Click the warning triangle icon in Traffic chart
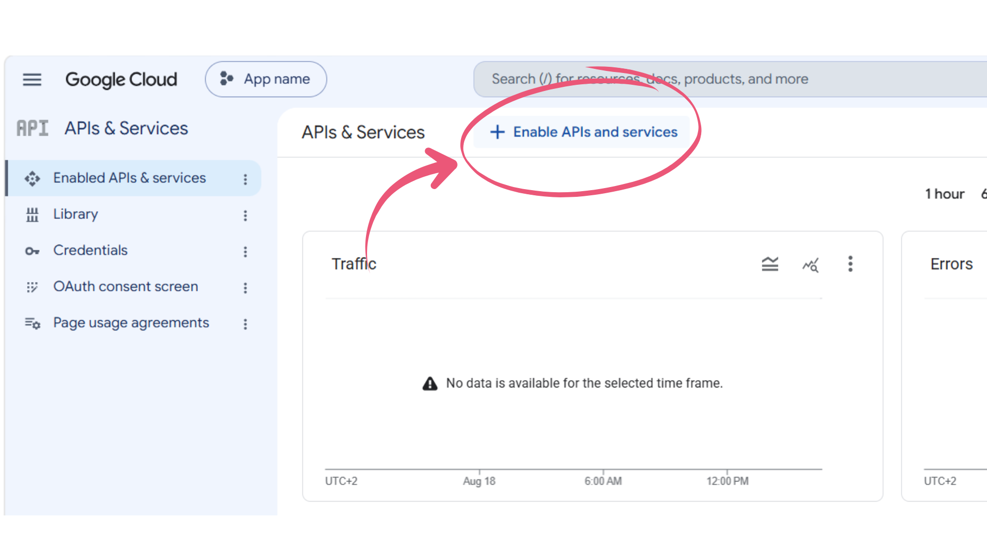The width and height of the screenshot is (987, 555). pyautogui.click(x=430, y=383)
